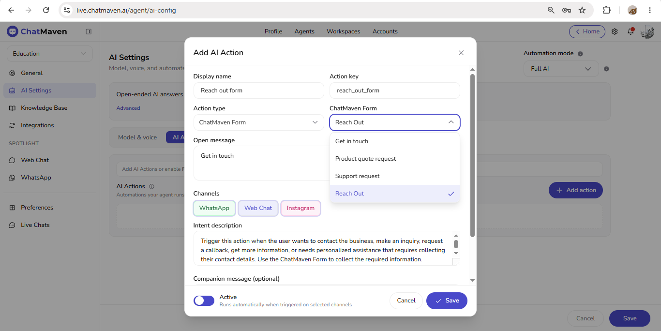
Task: Click the browser forward arrow
Action: [x=29, y=10]
